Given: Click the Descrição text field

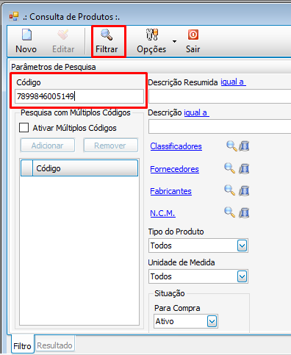Looking at the screenshot, I should [220, 126].
